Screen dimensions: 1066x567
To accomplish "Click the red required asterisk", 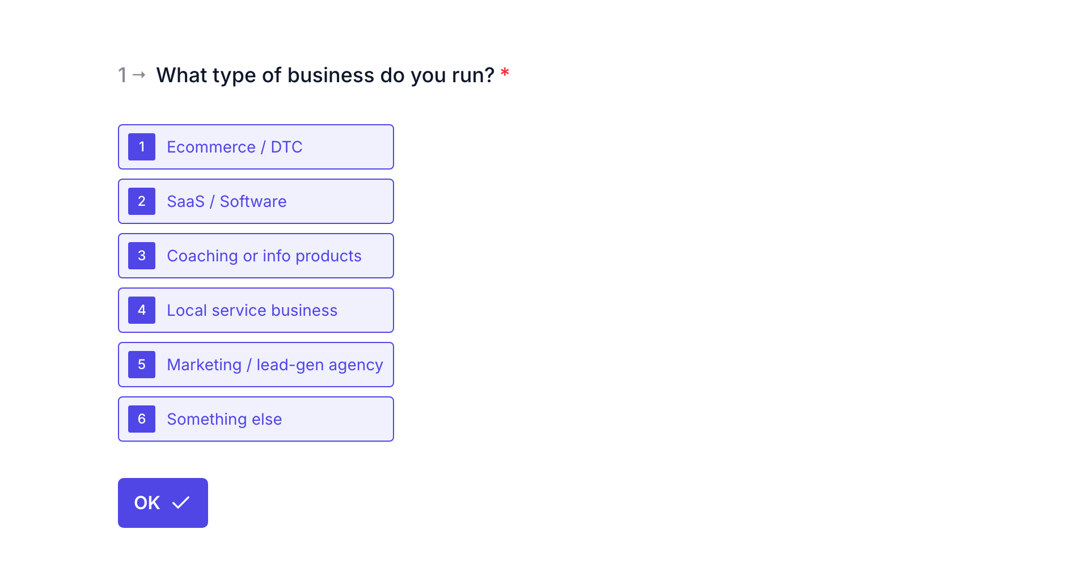I will pyautogui.click(x=505, y=72).
